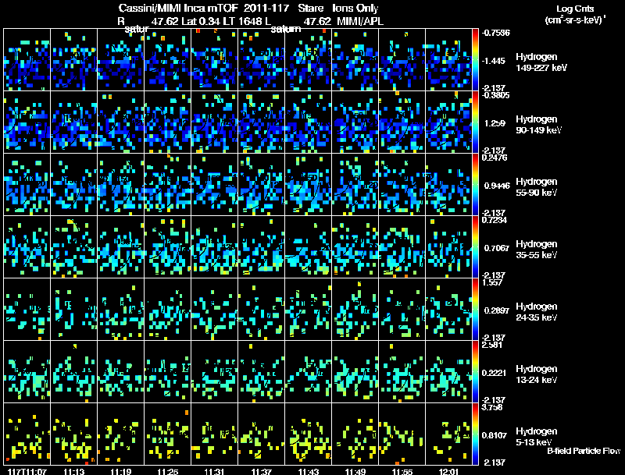Click the '11:31' time axis label

pos(214,471)
